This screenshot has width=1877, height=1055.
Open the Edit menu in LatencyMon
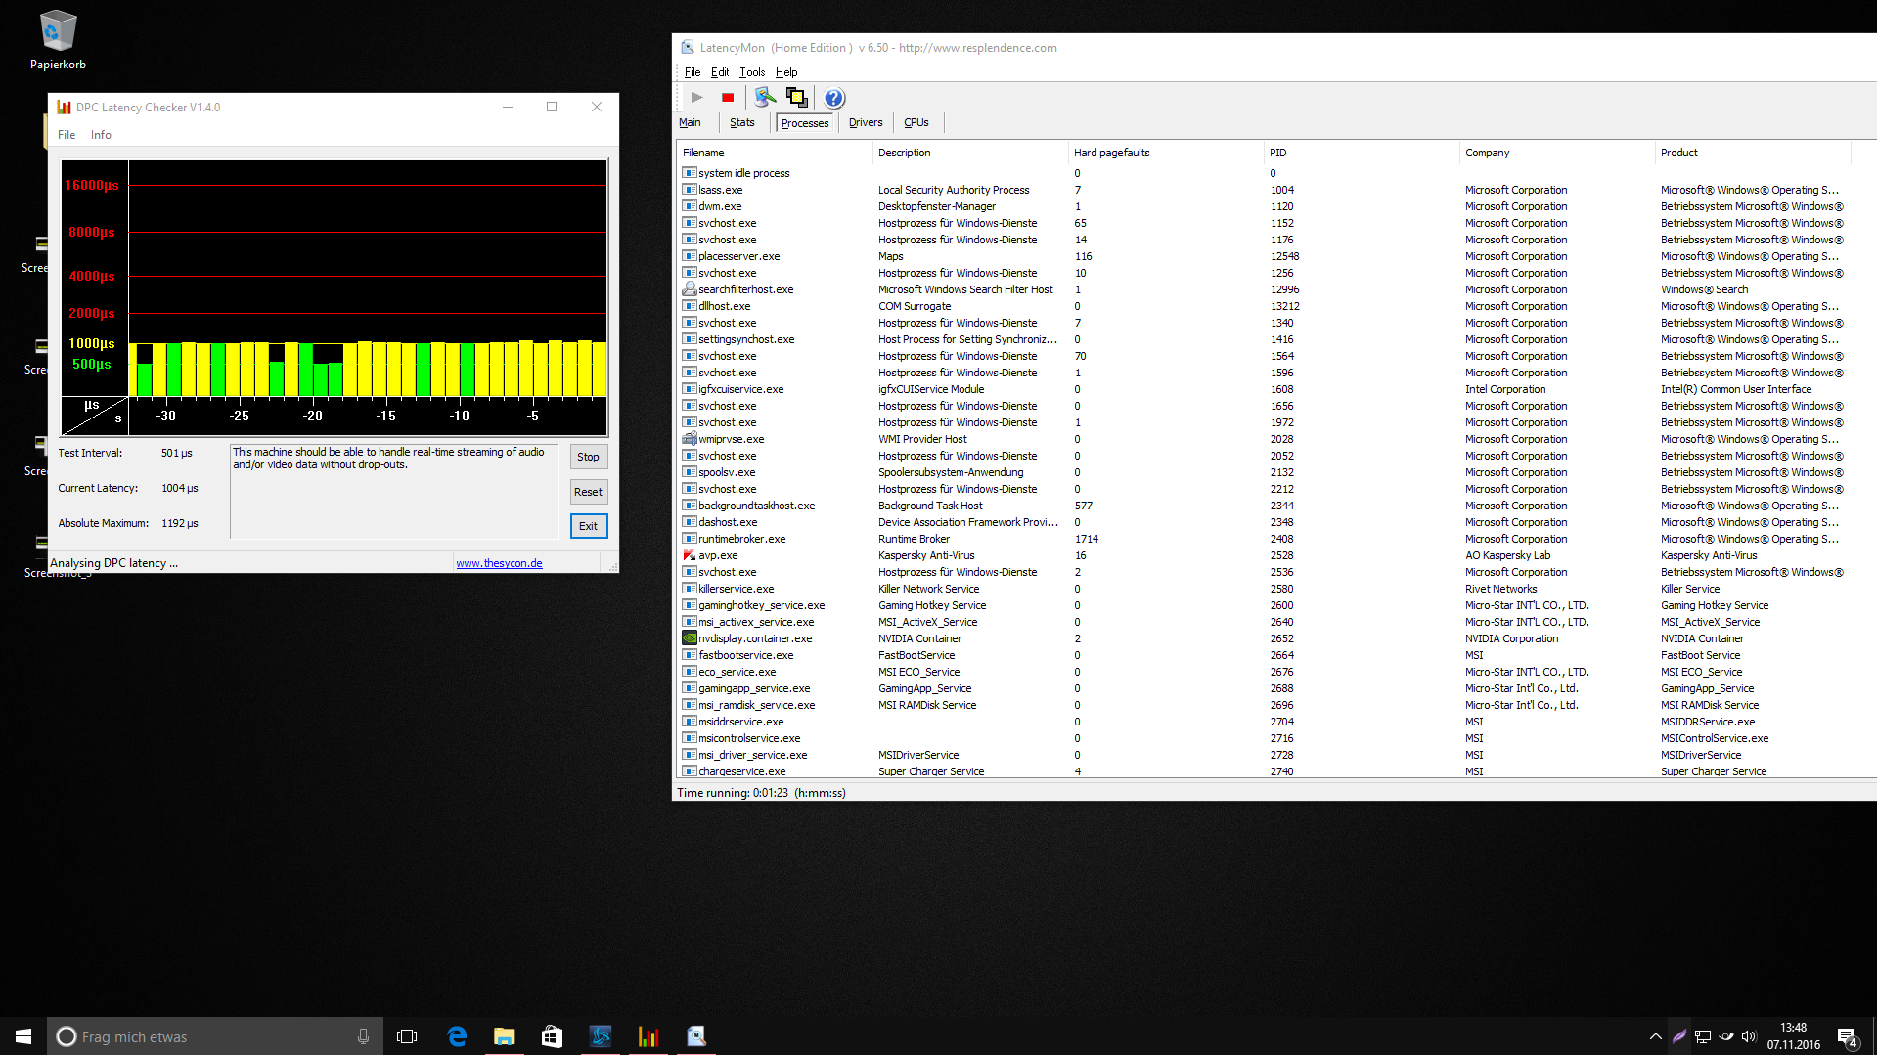(x=720, y=72)
